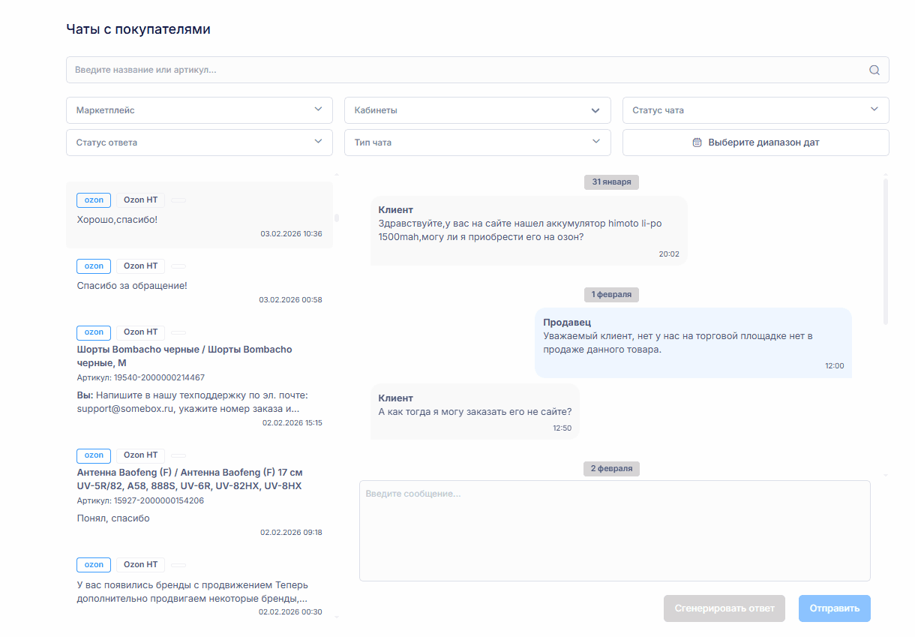The width and height of the screenshot is (915, 637).
Task: Click Артикул: 15927-2000000154206 text
Action: click(141, 500)
